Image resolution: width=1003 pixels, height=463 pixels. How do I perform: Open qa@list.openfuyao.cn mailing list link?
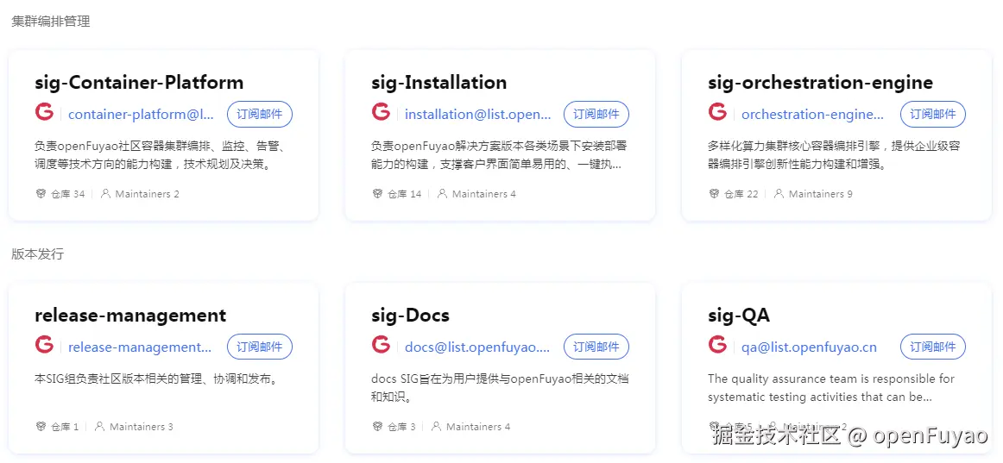point(809,347)
